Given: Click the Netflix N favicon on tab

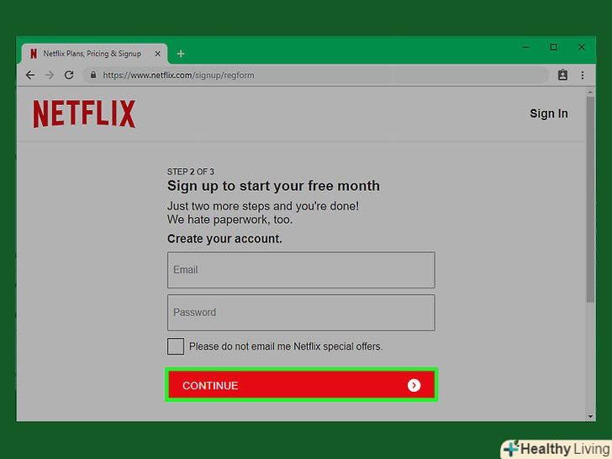Looking at the screenshot, I should click(x=34, y=54).
